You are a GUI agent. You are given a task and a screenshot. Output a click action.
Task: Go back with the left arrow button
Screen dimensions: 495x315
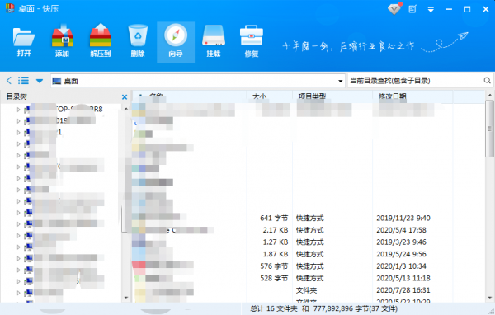coord(9,81)
